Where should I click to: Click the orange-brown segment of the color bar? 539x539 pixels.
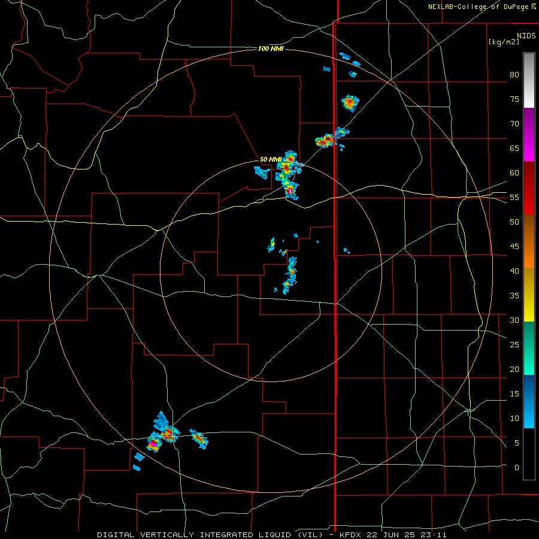(x=529, y=241)
